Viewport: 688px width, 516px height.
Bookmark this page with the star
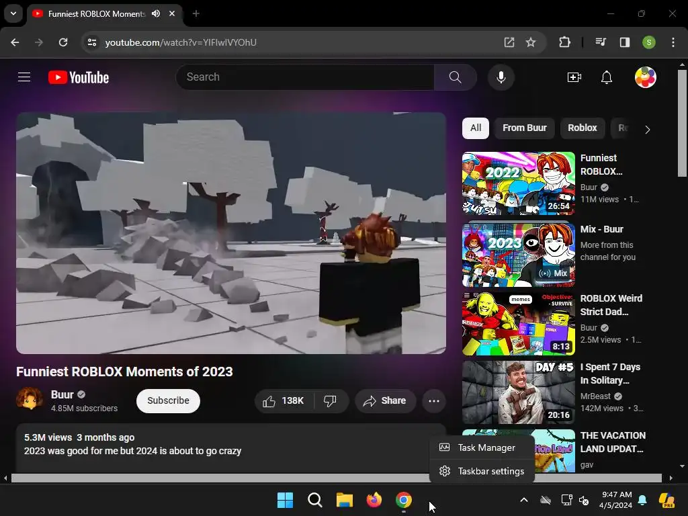click(x=531, y=42)
